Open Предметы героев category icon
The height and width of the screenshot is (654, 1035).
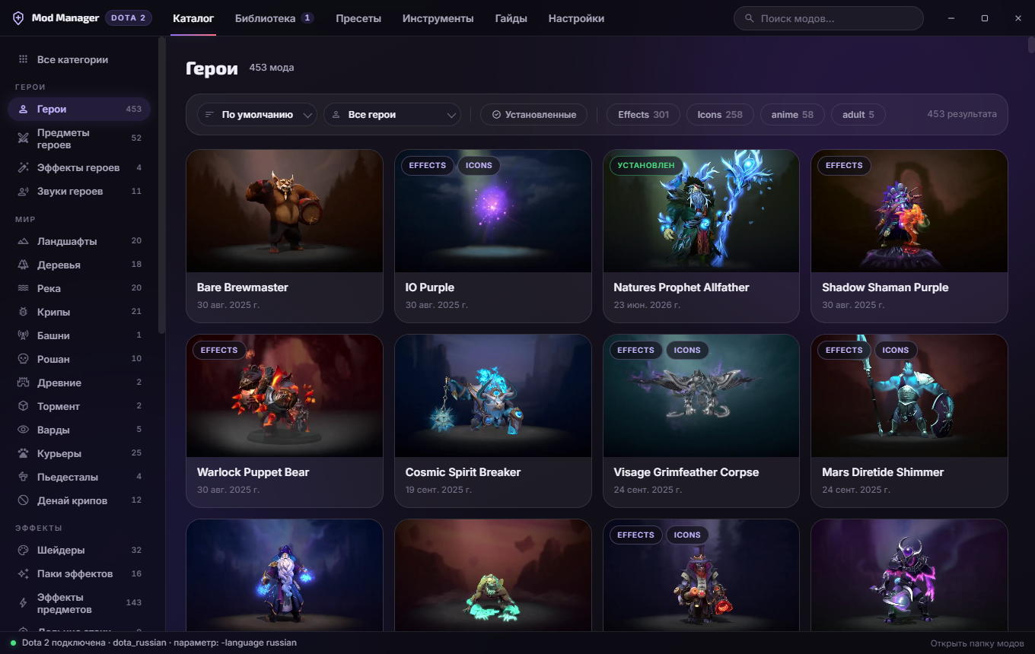(23, 138)
